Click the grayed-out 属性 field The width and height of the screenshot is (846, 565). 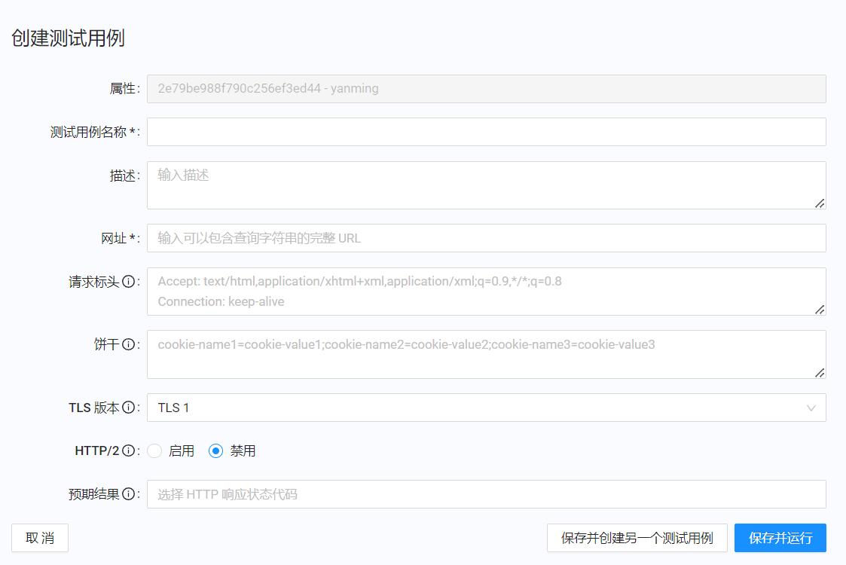pos(486,88)
